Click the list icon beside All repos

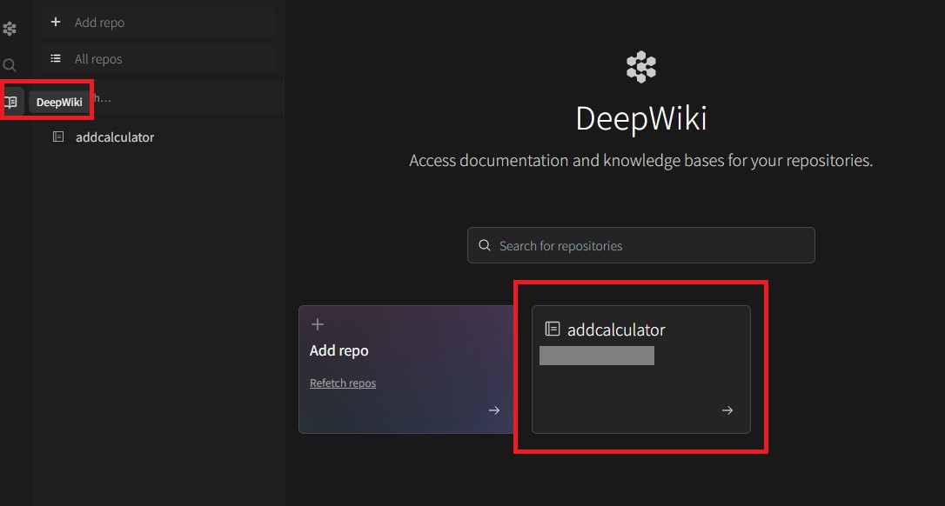(56, 59)
